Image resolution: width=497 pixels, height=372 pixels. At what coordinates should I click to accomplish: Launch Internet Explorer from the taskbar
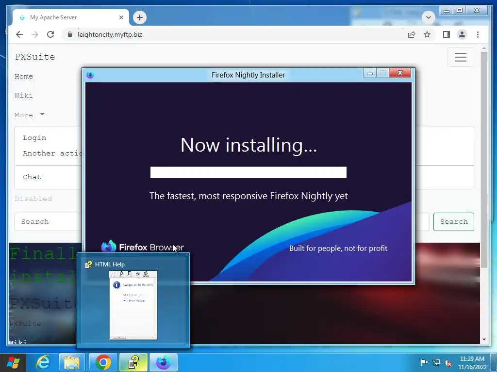[43, 362]
